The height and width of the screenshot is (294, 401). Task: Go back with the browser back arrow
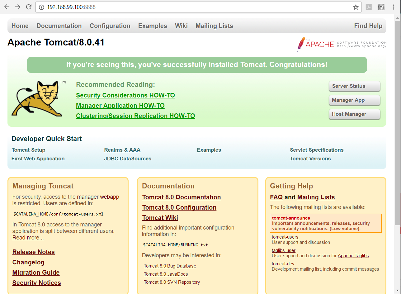point(7,7)
